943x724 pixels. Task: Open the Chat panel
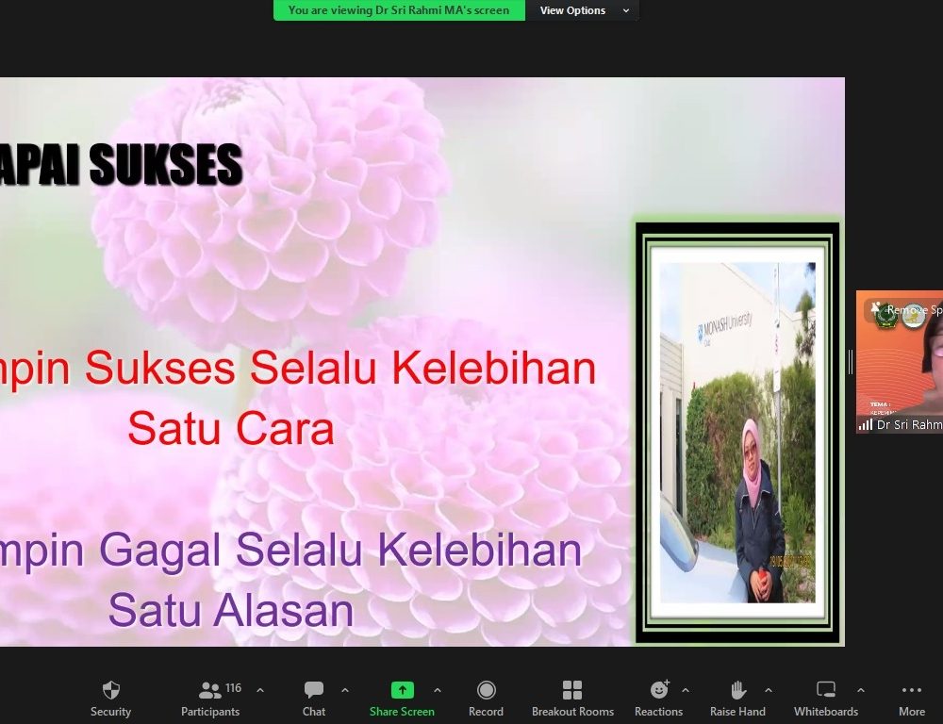tap(314, 698)
